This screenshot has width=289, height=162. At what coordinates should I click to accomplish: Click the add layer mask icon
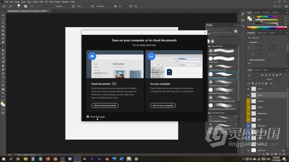pos(268,154)
